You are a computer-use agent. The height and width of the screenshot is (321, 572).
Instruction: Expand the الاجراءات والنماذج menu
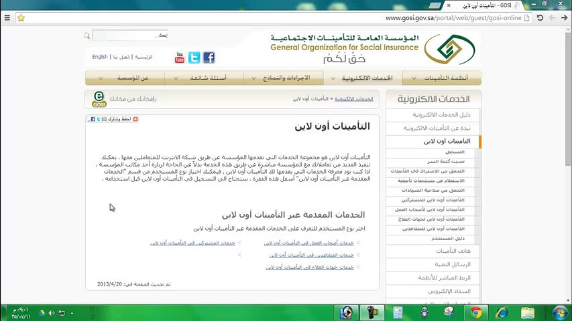[x=284, y=78]
